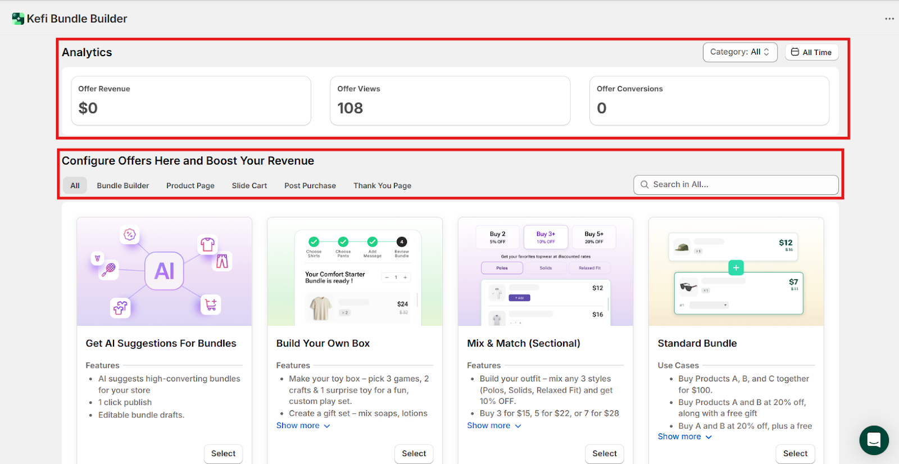Expand Show more under Build Your Own Box

pyautogui.click(x=303, y=426)
